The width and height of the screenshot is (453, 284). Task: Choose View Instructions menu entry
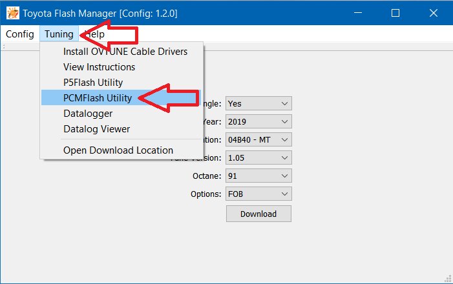pos(121,67)
